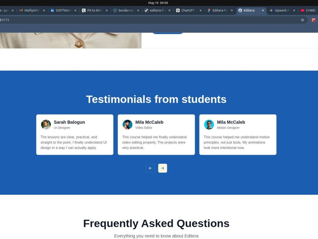
Task: Close the Mofiyinfol Gmail tab
Action: coord(44,11)
